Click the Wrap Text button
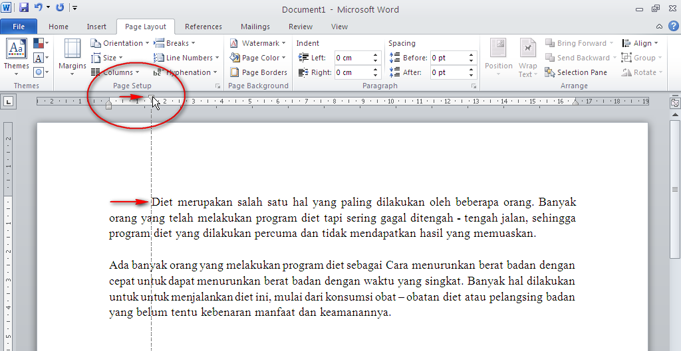Viewport: 681px width, 351px height. (x=527, y=58)
